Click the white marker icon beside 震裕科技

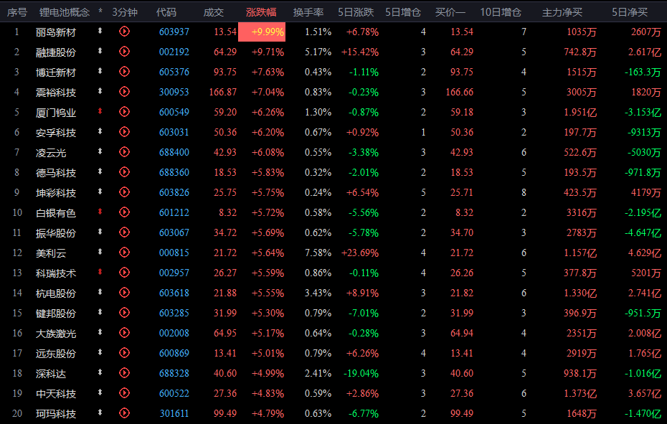point(100,92)
